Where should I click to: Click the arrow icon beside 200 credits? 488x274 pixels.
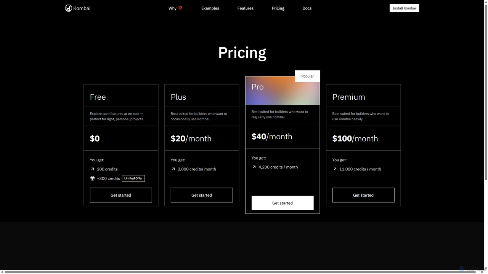pyautogui.click(x=92, y=169)
